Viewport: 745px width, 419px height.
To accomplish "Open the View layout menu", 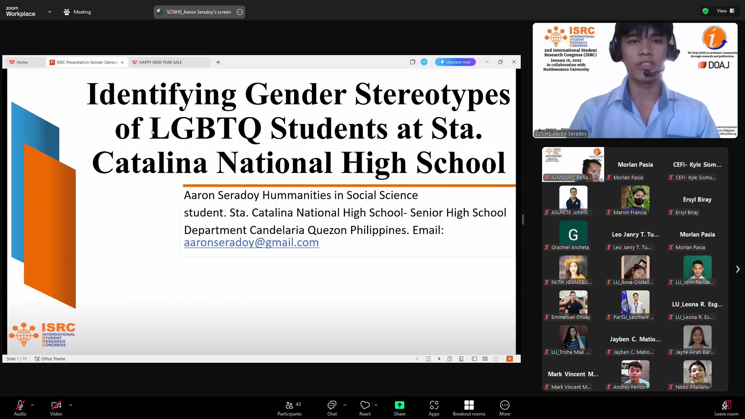I will (x=726, y=11).
